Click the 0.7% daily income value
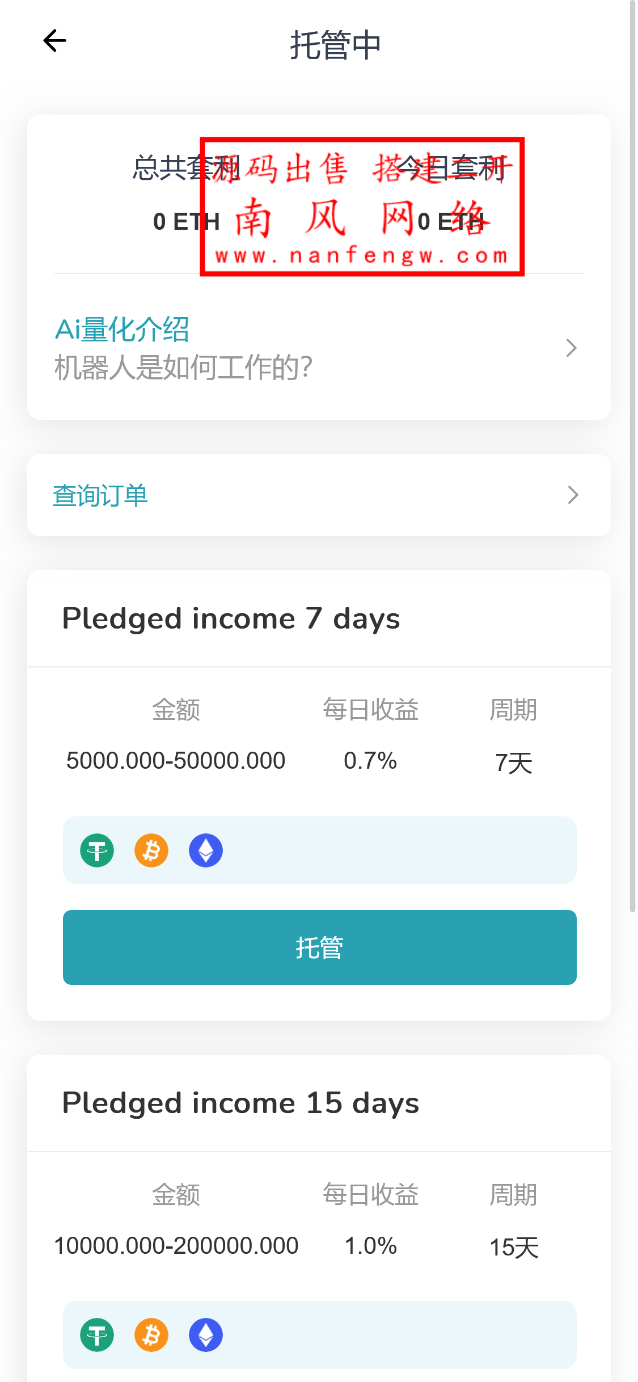The image size is (638, 1382). point(370,761)
